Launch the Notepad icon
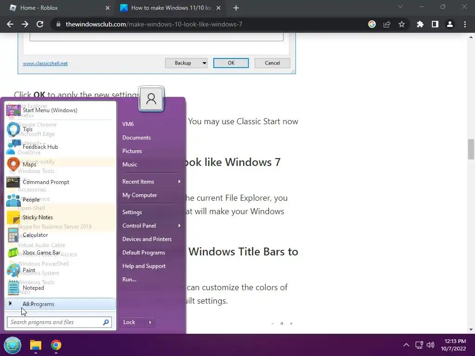This screenshot has width=475, height=356. tap(13, 288)
